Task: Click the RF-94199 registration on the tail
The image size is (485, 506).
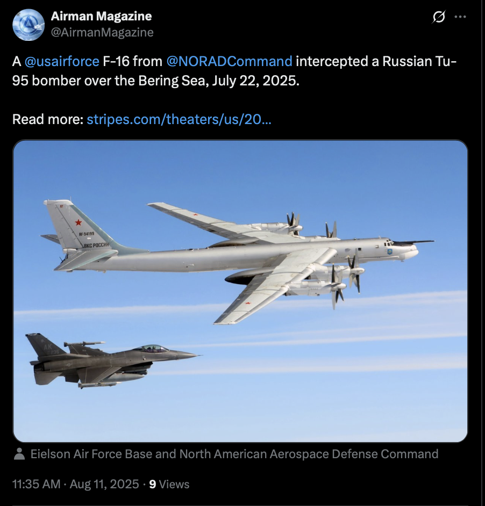Action: coord(87,233)
